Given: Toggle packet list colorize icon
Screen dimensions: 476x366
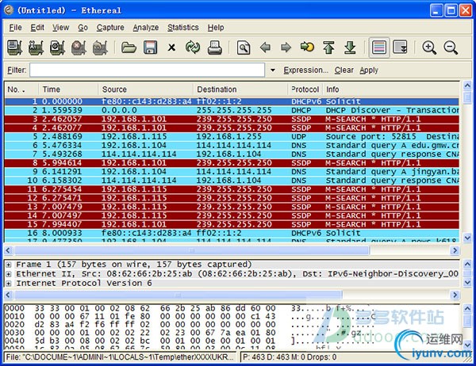Looking at the screenshot, I should [x=379, y=48].
